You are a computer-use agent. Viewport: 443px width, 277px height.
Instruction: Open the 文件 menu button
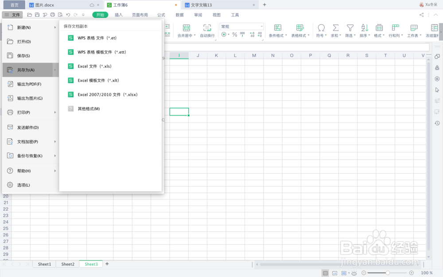coord(12,15)
